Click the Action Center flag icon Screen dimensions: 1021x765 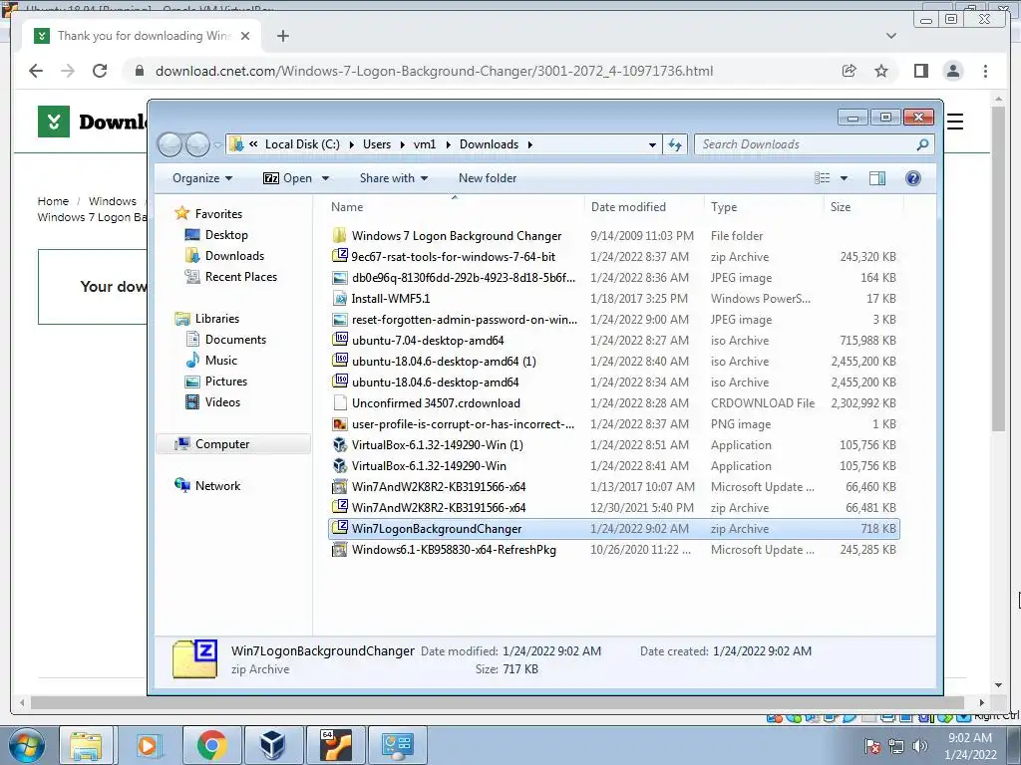point(872,746)
